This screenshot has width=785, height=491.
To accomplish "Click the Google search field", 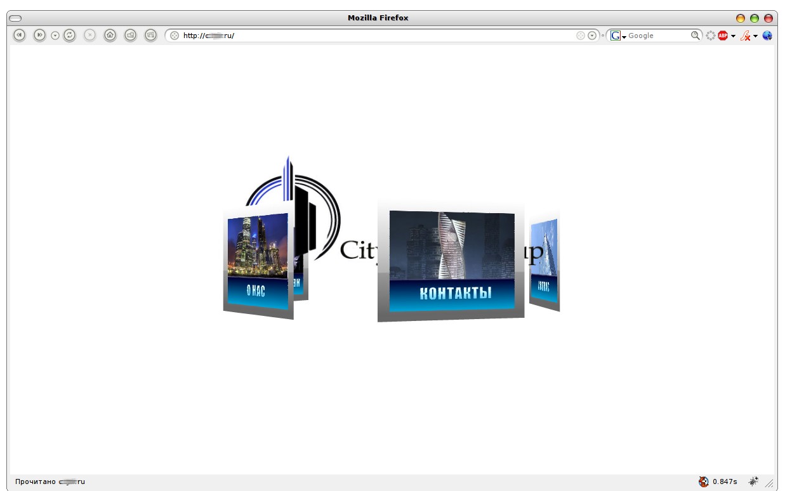I will [x=657, y=36].
